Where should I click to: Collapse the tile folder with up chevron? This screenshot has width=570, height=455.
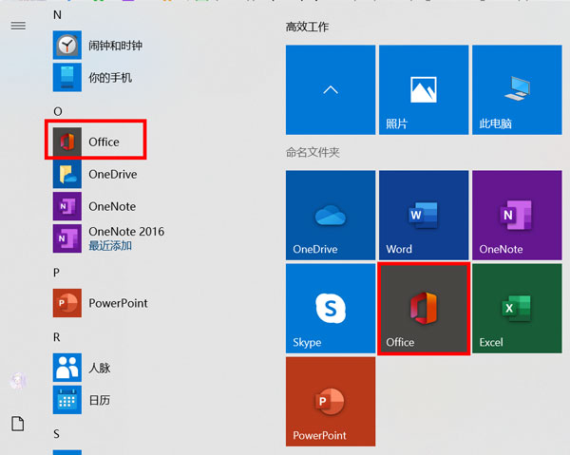[331, 89]
